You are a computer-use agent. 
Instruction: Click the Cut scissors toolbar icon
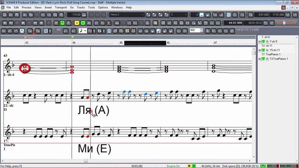(x=25, y=14)
